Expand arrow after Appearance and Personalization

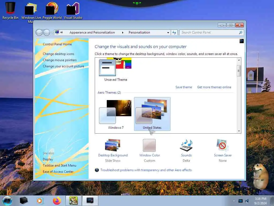coord(123,32)
